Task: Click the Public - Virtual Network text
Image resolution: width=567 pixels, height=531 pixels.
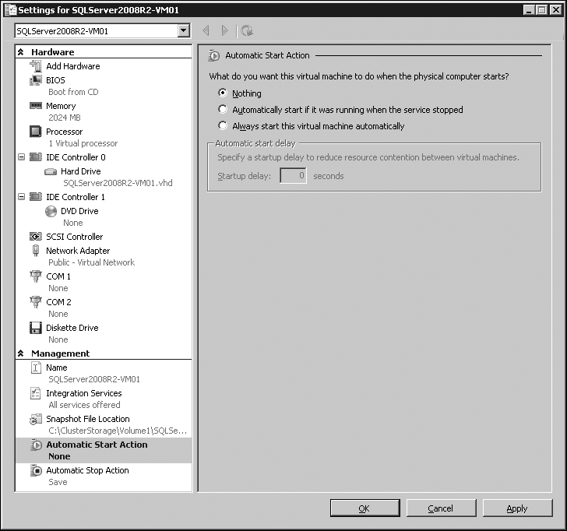Action: [x=91, y=262]
